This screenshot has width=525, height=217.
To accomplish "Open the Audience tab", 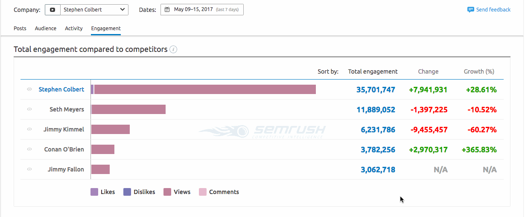I will point(46,29).
